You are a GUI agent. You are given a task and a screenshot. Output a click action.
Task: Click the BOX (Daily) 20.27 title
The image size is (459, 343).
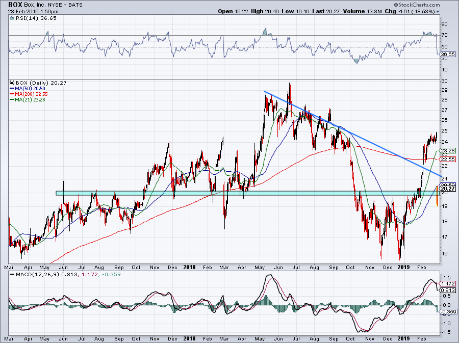(x=41, y=83)
